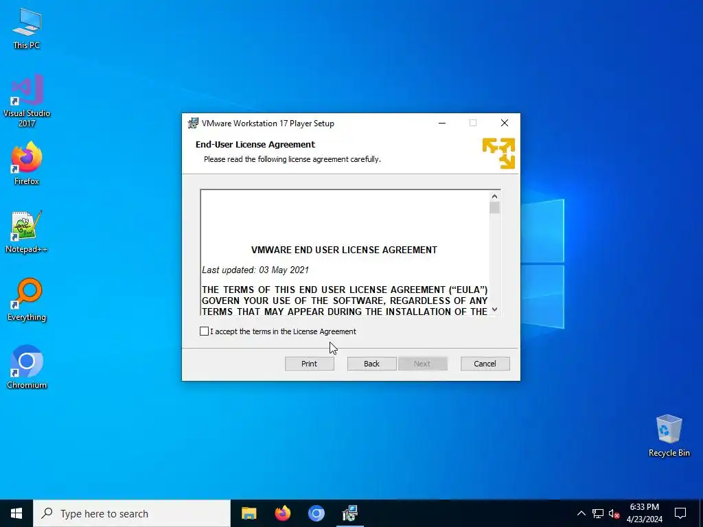Open network status tray icon

point(598,513)
